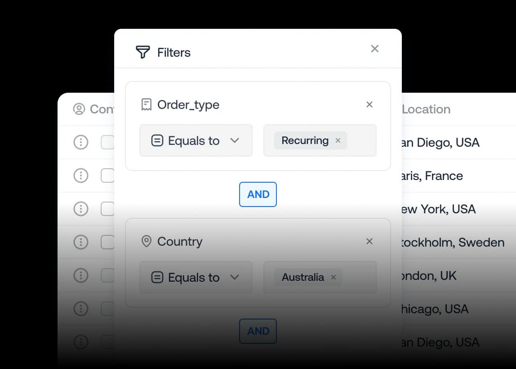Remove the Recurring filter value chip
The height and width of the screenshot is (369, 516).
(x=338, y=140)
